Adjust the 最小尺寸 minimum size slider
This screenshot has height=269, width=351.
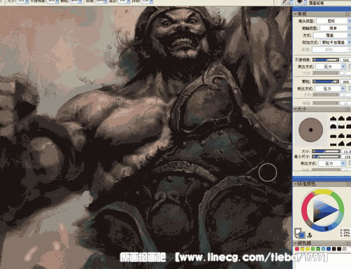coord(326,157)
